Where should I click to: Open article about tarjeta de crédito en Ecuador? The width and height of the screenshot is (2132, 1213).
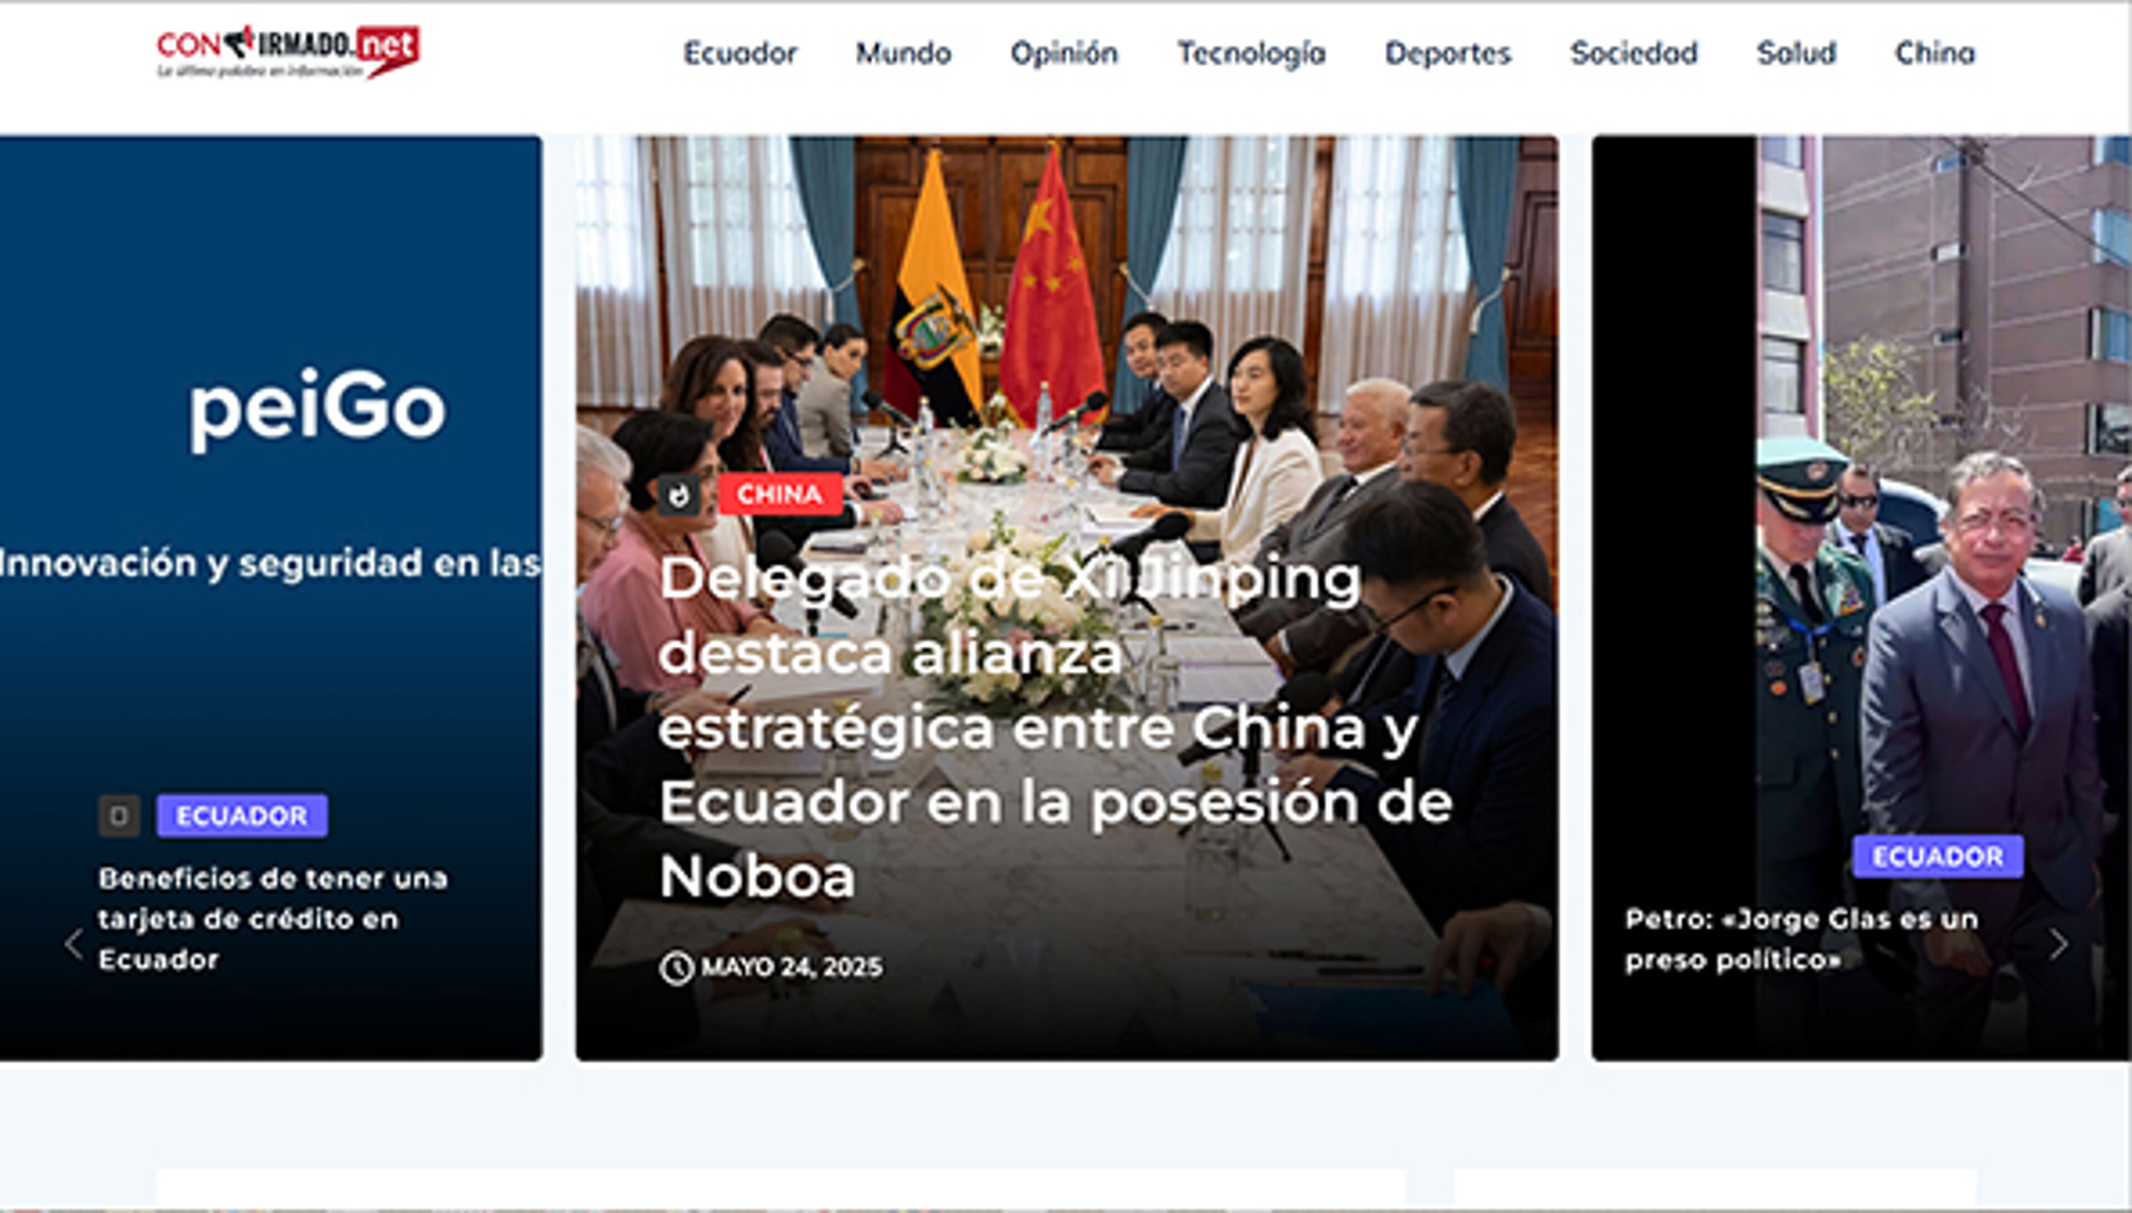(273, 919)
